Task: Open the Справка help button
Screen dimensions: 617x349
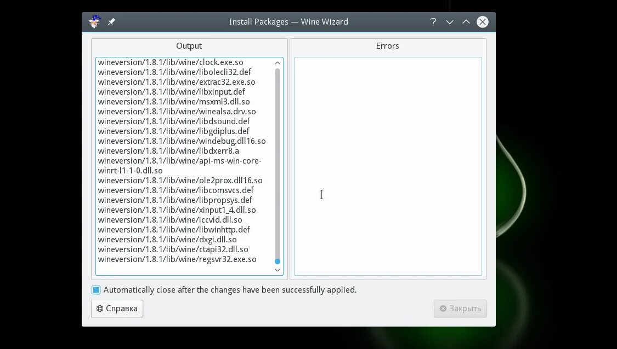Action: tap(117, 309)
